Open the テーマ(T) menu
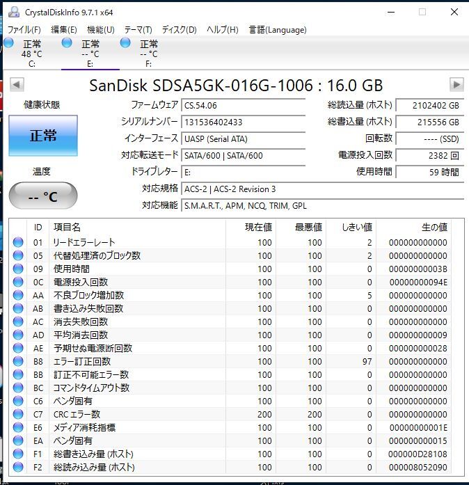The image size is (469, 485). [x=138, y=30]
